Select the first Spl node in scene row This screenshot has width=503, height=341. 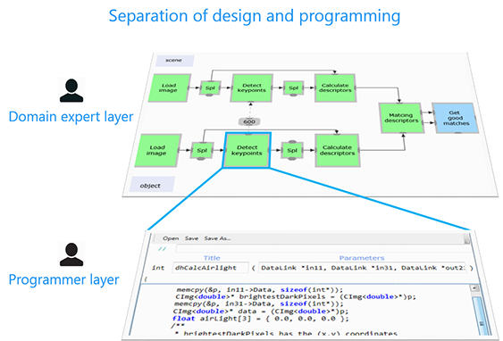[x=210, y=87]
